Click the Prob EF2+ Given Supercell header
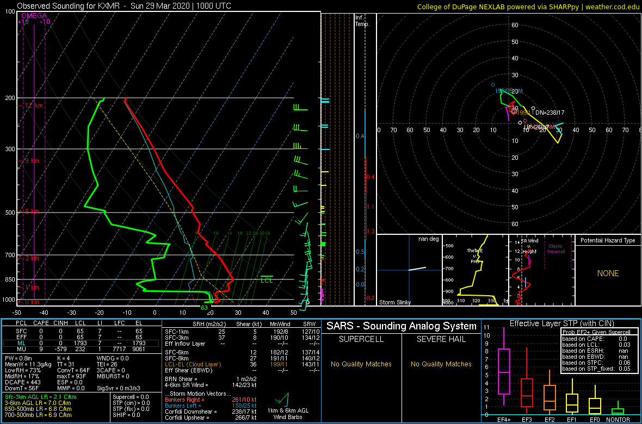This screenshot has height=424, width=642. [596, 332]
